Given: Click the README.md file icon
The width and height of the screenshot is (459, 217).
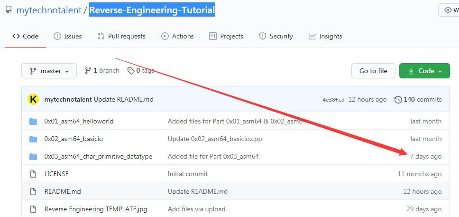Looking at the screenshot, I should [x=33, y=192].
